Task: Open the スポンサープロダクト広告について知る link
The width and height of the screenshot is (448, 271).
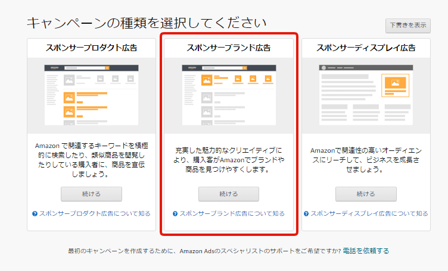Action: tap(94, 213)
